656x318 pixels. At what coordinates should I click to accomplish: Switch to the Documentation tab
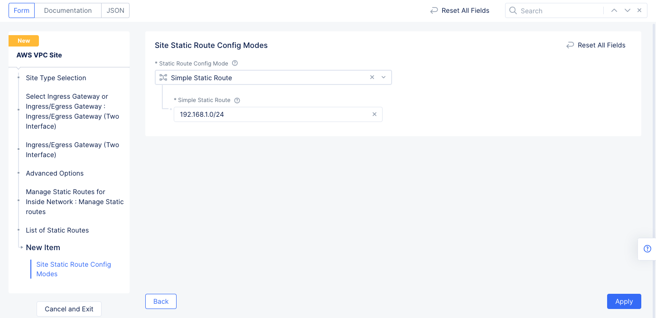pyautogui.click(x=68, y=10)
